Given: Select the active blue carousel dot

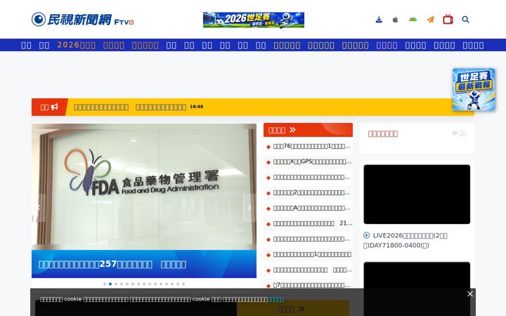Looking at the screenshot, I should (x=110, y=284).
